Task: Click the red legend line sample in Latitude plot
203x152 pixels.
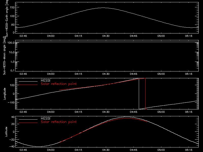Action: tap(28, 123)
